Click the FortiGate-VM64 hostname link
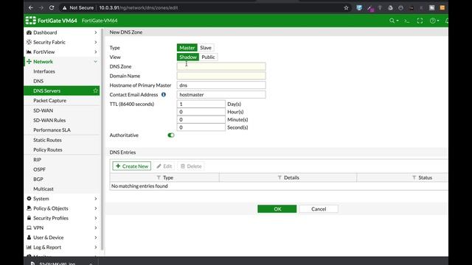472x265 pixels. click(x=100, y=21)
